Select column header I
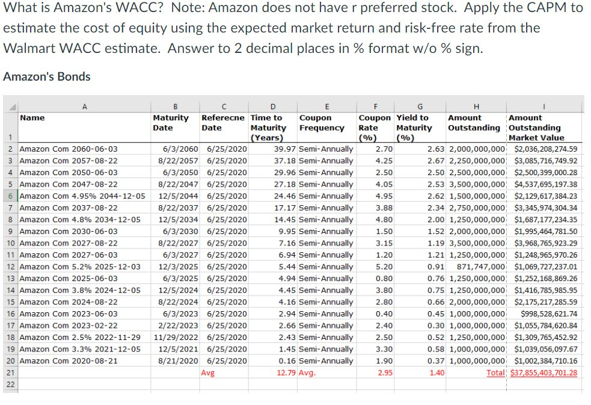Image resolution: width=591 pixels, height=405 pixels. click(x=543, y=105)
